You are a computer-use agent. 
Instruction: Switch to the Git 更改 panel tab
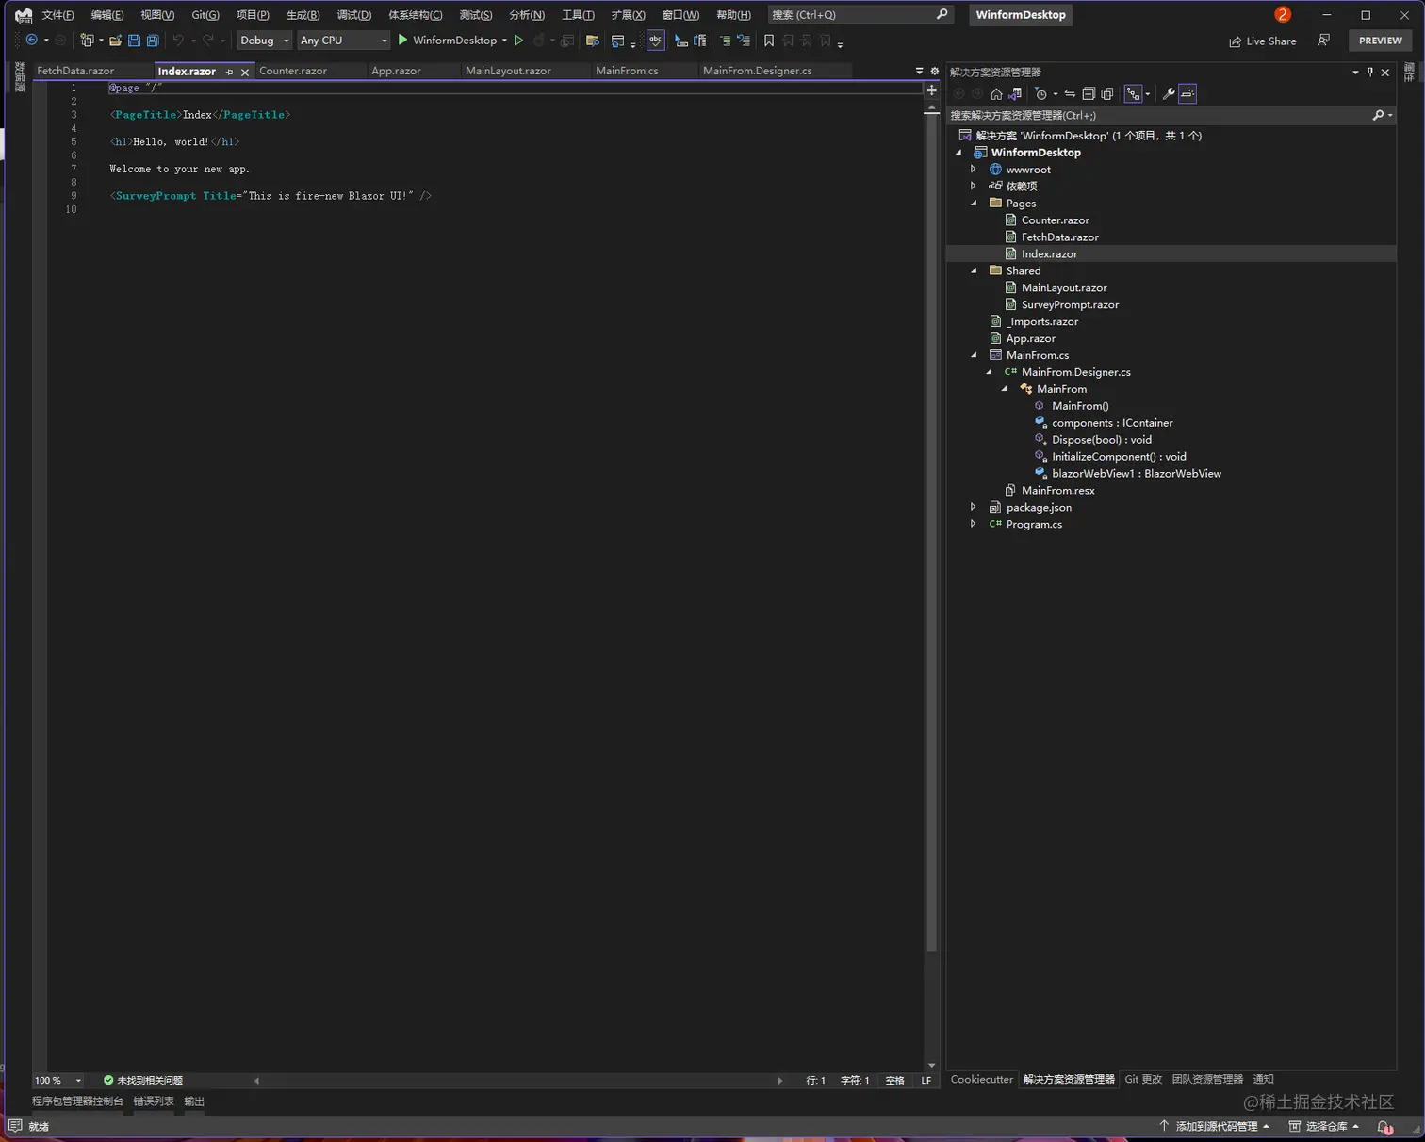[x=1143, y=1079]
